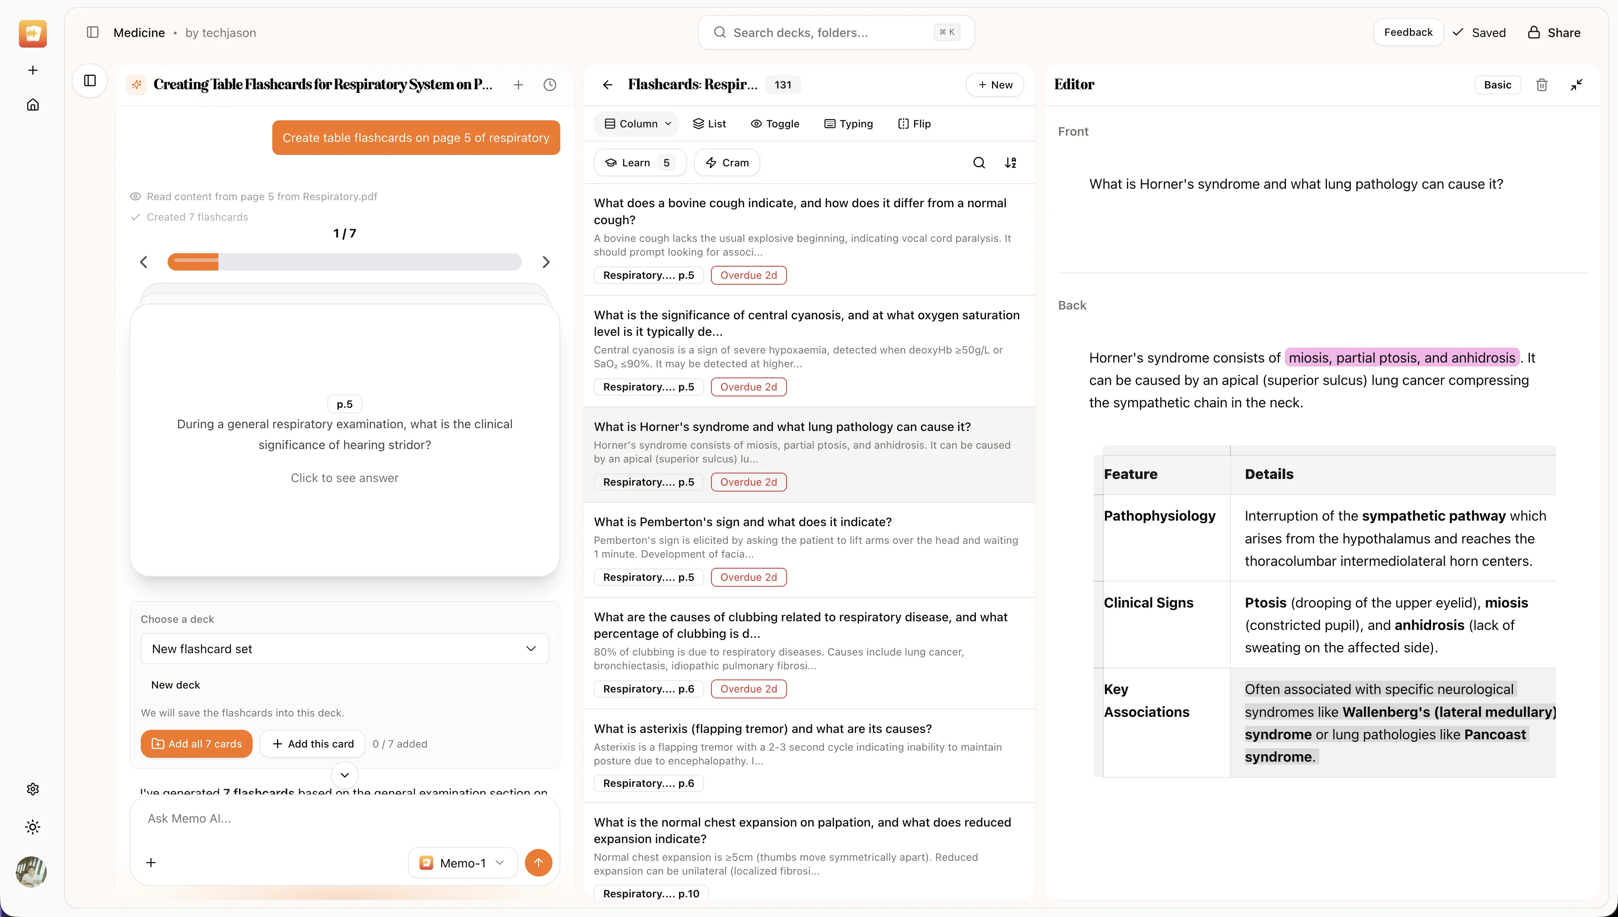The image size is (1618, 917).
Task: Click the settings gear in the sidebar
Action: (x=32, y=788)
